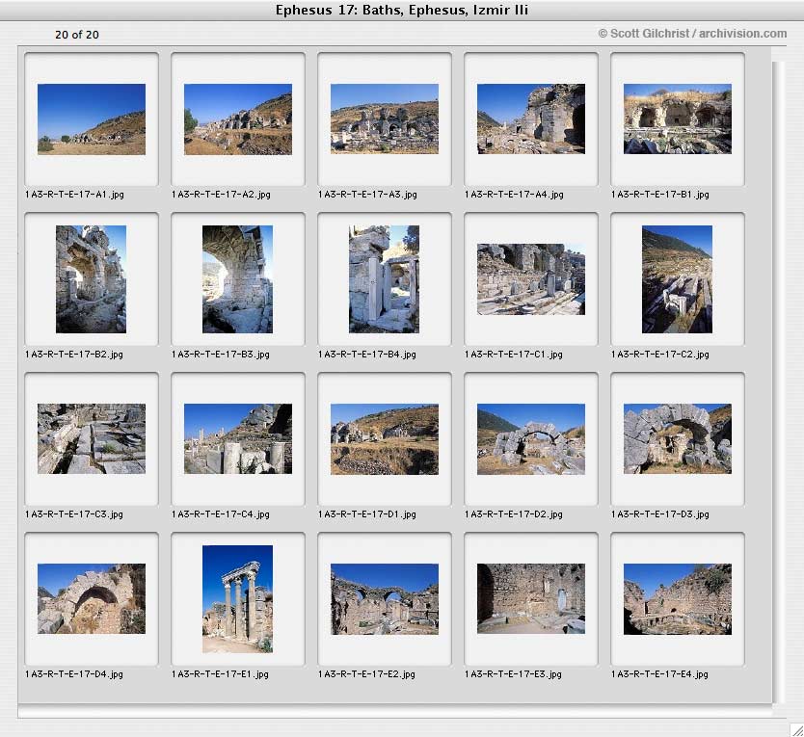Open the 1A3-R-T-E-17-B1.jpg thumbnail
This screenshot has width=804, height=737.
pyautogui.click(x=678, y=118)
